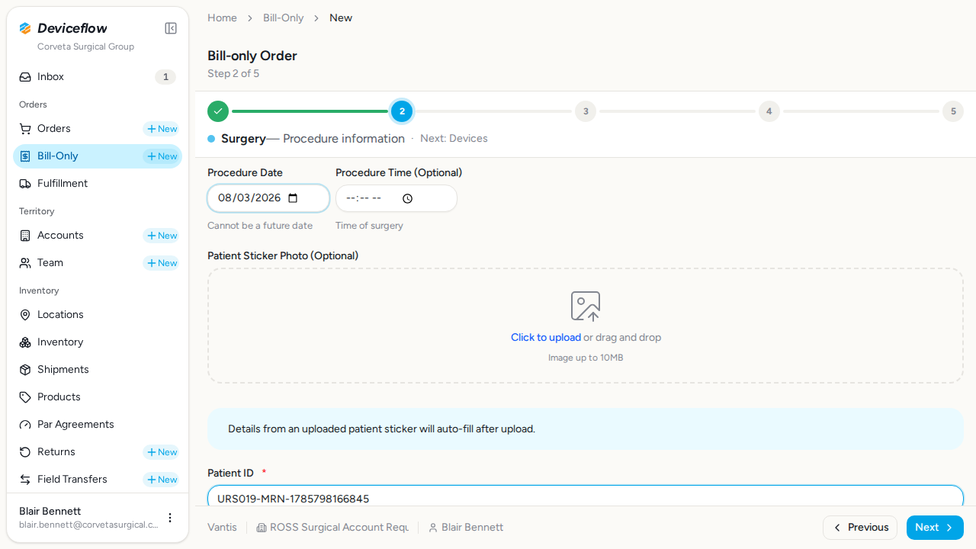The height and width of the screenshot is (549, 976).
Task: Click the Locations map pin icon
Action: tap(25, 315)
